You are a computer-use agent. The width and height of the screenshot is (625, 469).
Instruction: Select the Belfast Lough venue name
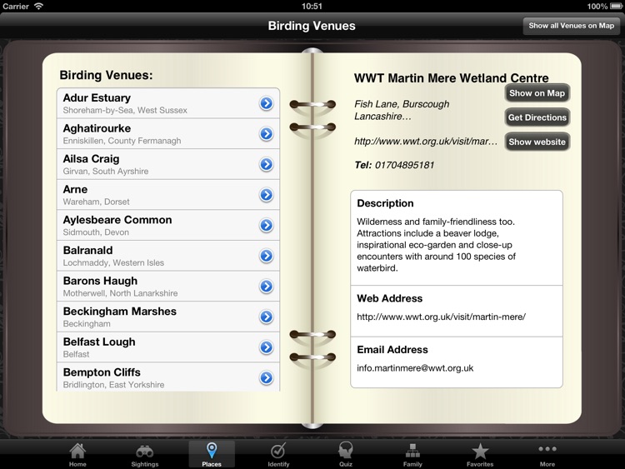point(99,342)
